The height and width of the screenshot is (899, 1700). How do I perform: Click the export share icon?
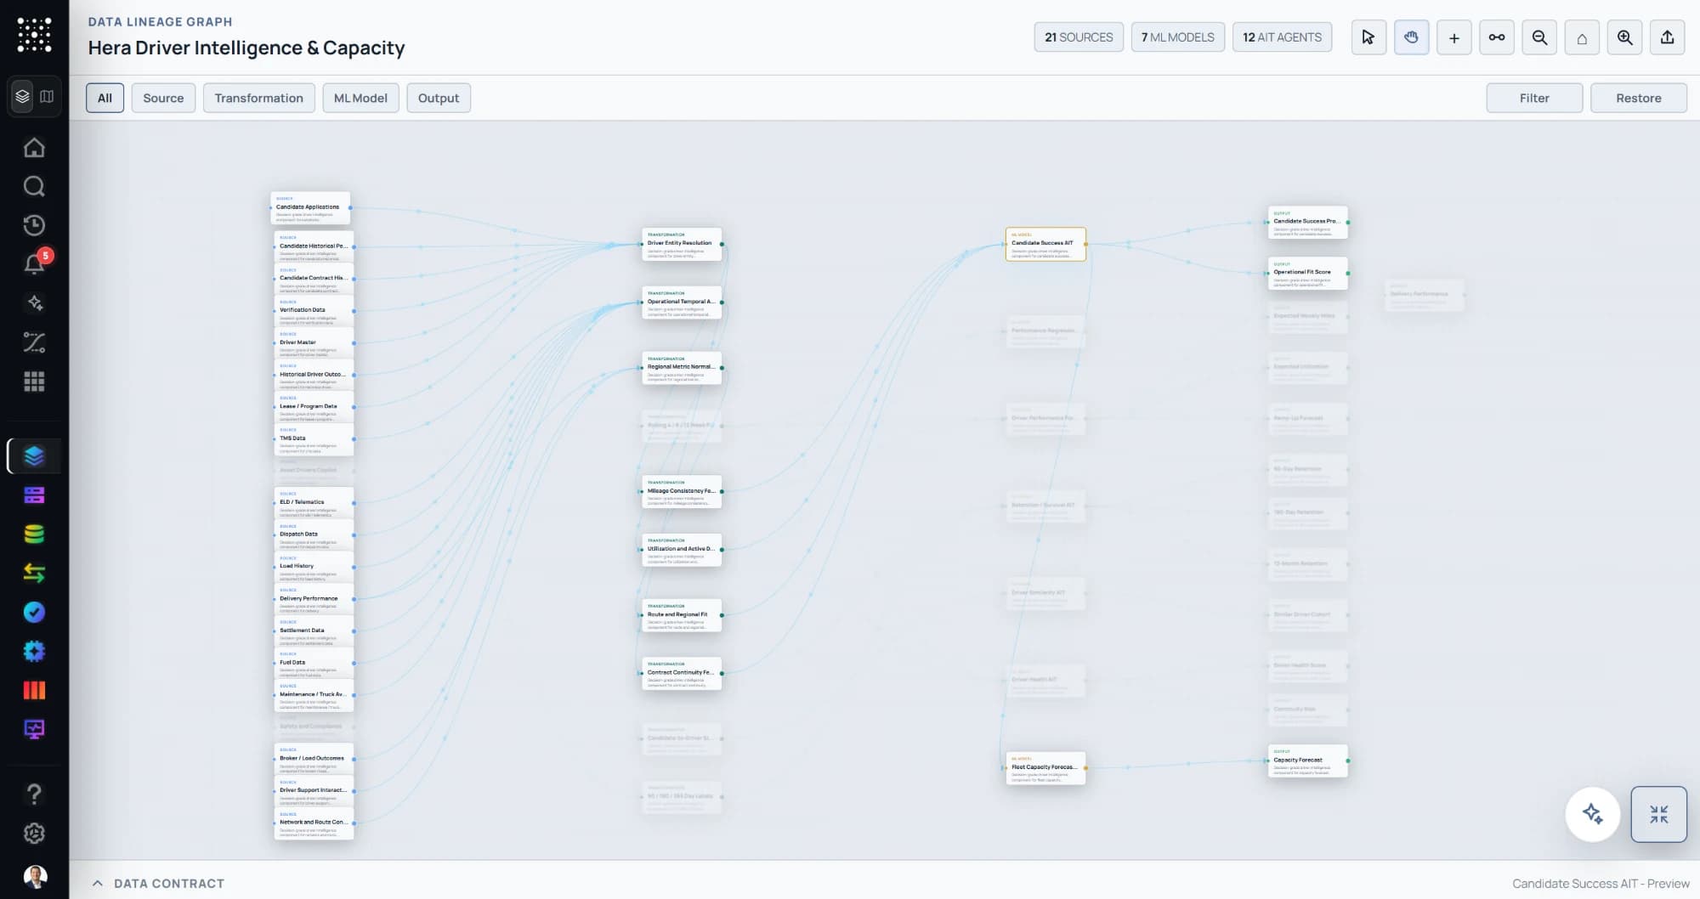[x=1667, y=37]
